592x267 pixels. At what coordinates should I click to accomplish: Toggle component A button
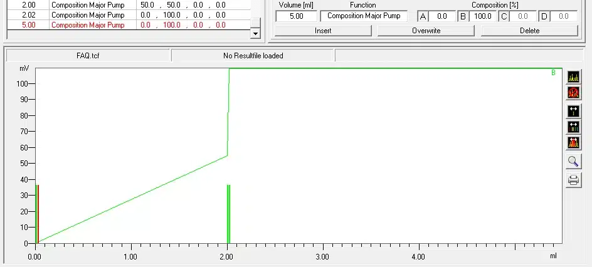point(423,16)
